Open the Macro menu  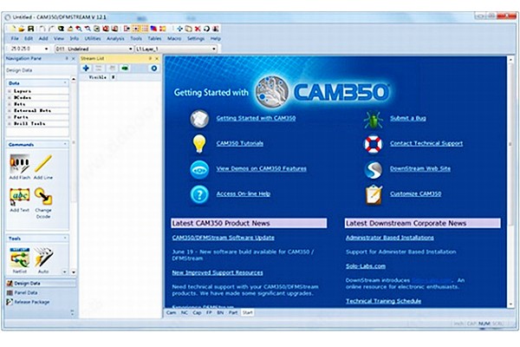(x=174, y=38)
